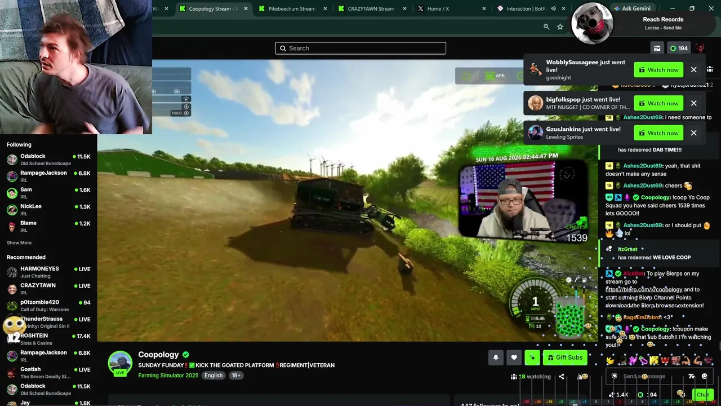Screen dimensions: 721x406
Task: Click the zoom magnifier icon in address bar
Action: pos(546,27)
